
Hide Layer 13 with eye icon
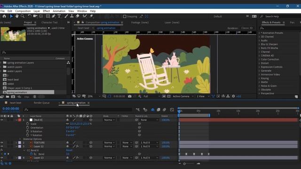[2, 158]
